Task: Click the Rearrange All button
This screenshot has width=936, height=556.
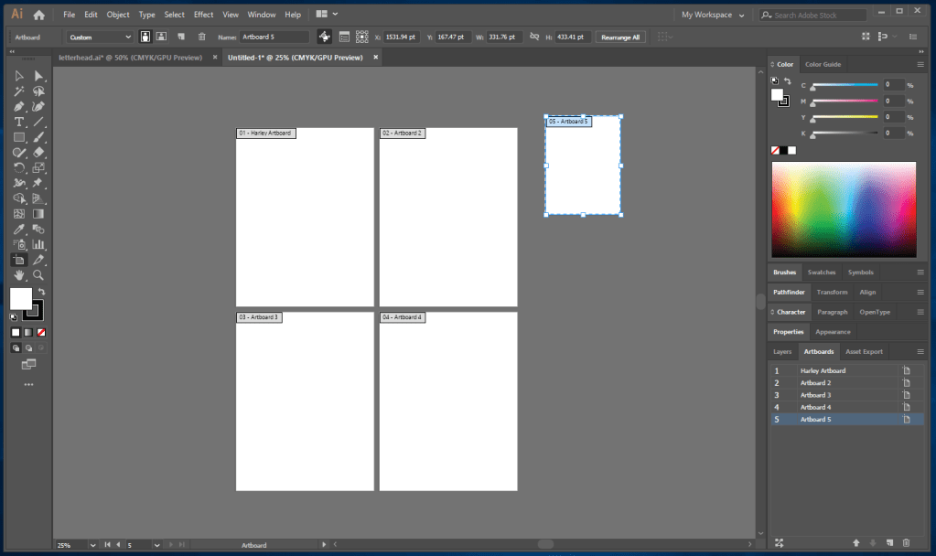Action: (x=621, y=37)
